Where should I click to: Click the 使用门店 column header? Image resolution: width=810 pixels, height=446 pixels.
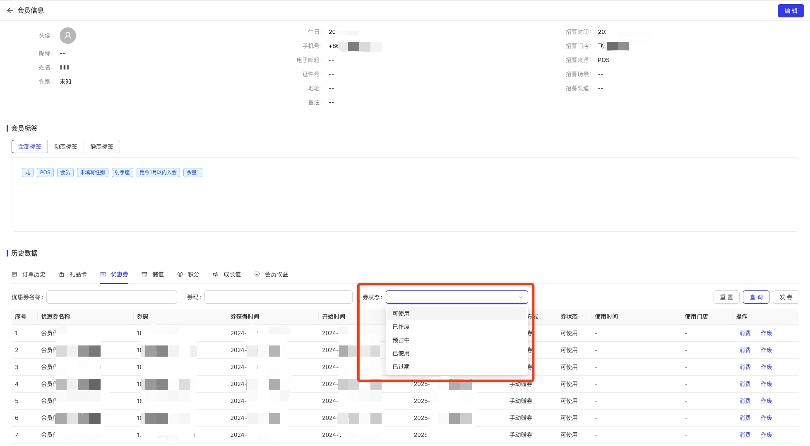tap(696, 317)
